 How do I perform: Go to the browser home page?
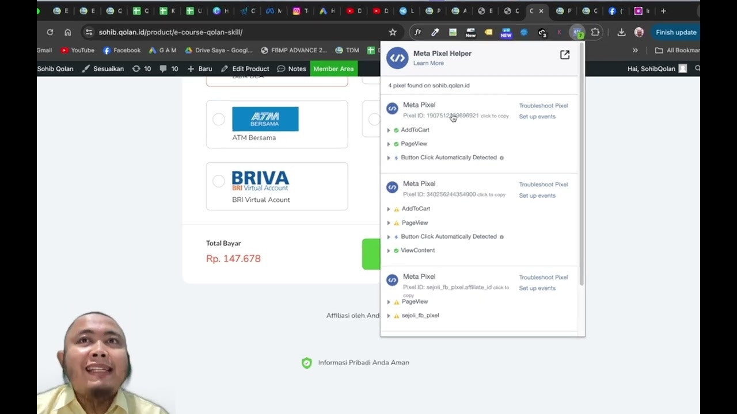[x=68, y=32]
